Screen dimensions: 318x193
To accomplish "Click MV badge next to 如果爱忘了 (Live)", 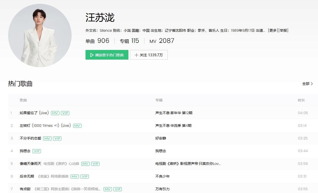I will pos(55,113).
